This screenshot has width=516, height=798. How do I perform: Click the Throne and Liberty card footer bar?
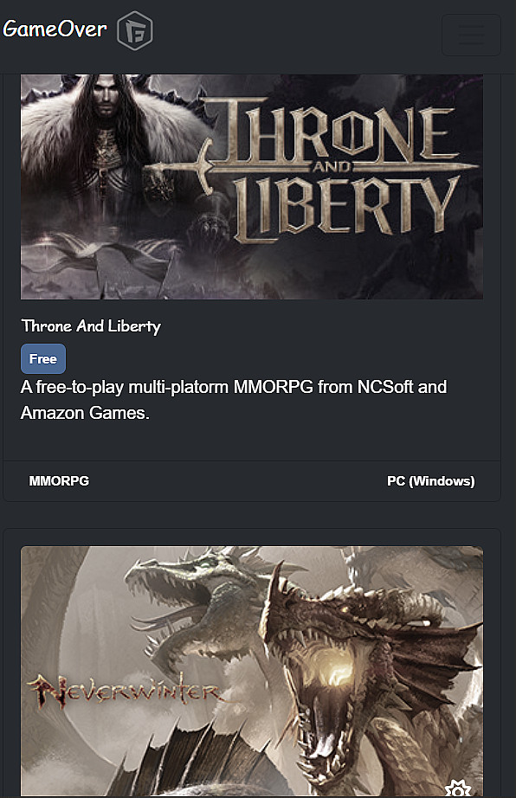coord(252,481)
